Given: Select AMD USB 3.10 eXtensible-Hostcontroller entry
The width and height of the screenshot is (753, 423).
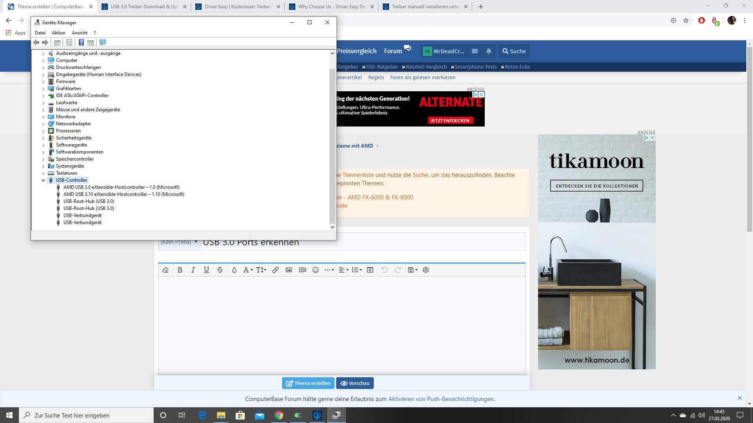Looking at the screenshot, I should [124, 194].
